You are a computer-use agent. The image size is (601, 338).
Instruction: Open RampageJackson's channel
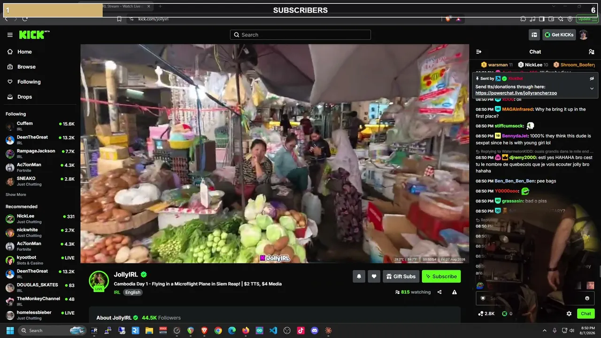(40, 154)
